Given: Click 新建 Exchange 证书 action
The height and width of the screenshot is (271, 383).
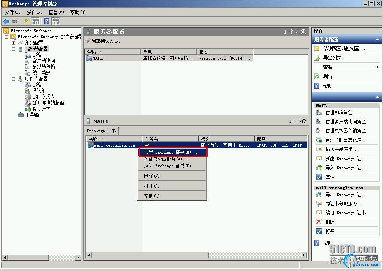Looking at the screenshot, I should (x=346, y=159).
